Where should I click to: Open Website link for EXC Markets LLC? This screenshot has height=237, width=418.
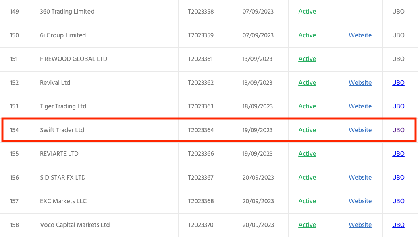(360, 201)
